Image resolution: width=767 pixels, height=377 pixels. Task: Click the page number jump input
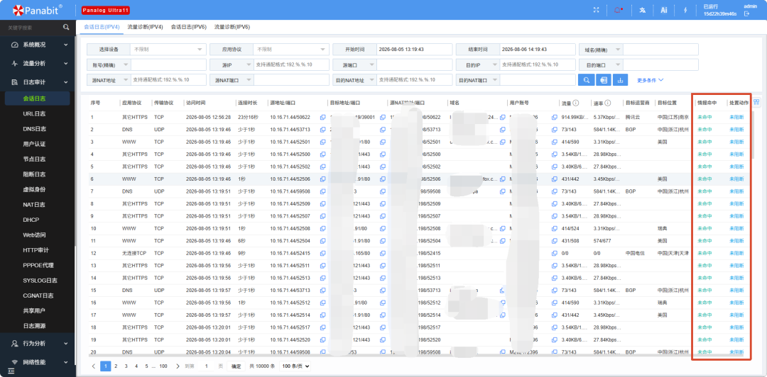(x=206, y=366)
